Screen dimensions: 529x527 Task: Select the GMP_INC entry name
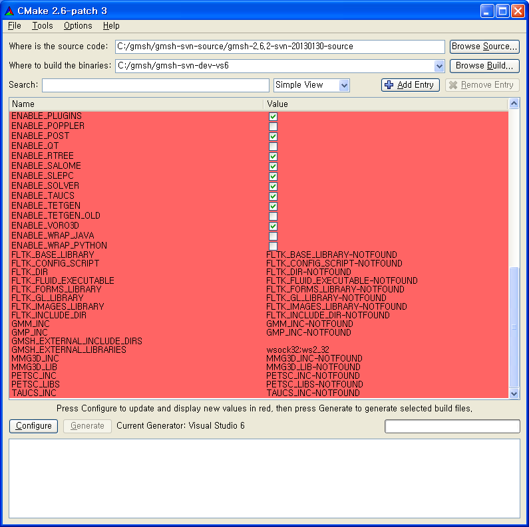click(x=29, y=332)
